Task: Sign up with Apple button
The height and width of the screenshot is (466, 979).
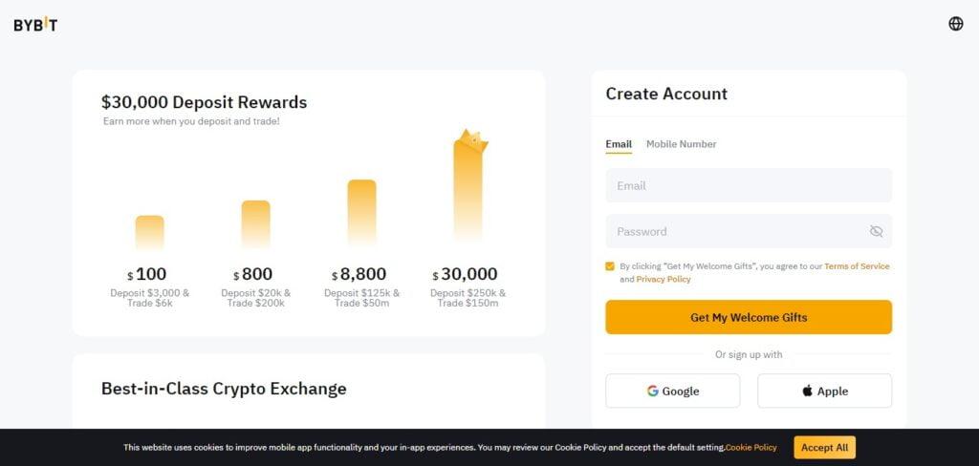Action: pos(824,392)
